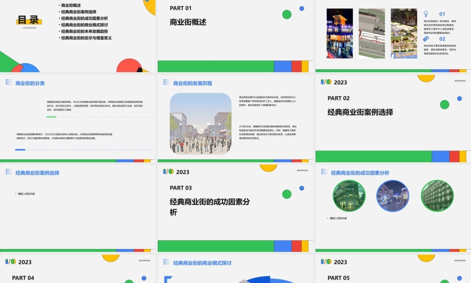Click 经典商业街案例选择 title on the PART 02 slide

click(x=360, y=112)
